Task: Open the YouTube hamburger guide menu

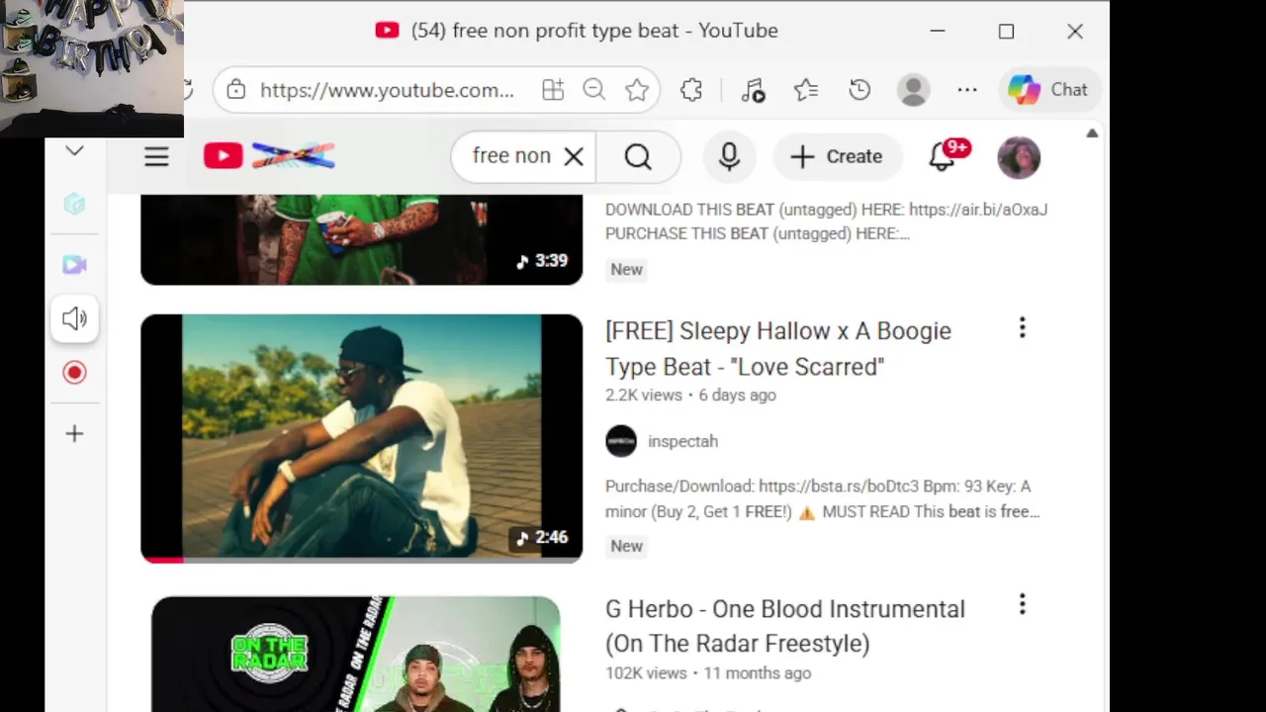Action: (156, 156)
